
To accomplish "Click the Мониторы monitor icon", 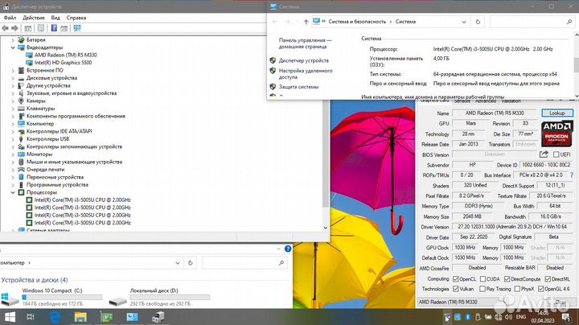I will pos(21,154).
